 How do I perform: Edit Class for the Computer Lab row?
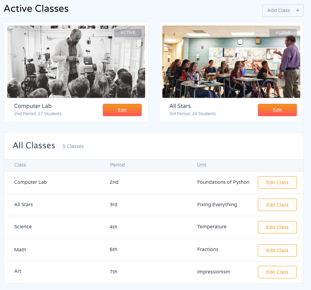click(277, 182)
